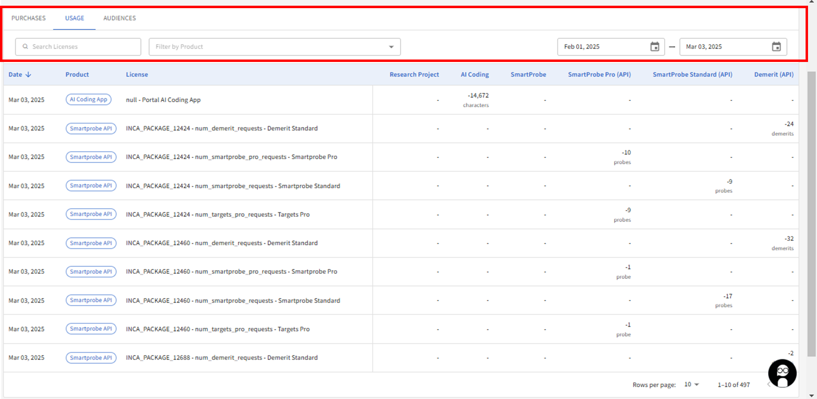This screenshot has height=399, width=817.
Task: Click Smartprobe API chip for INCA_PACKAGE_12460 Smartprobe Pro
Action: [x=91, y=271]
